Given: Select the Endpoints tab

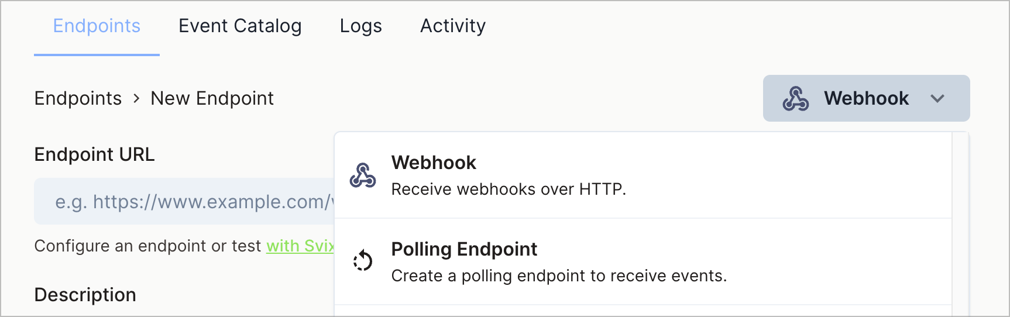Looking at the screenshot, I should [97, 26].
